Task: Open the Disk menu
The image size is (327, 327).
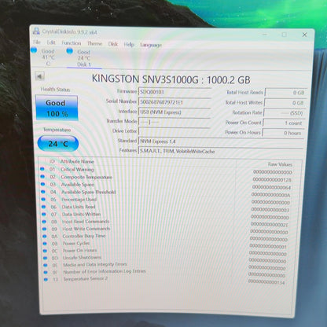Action: (113, 44)
